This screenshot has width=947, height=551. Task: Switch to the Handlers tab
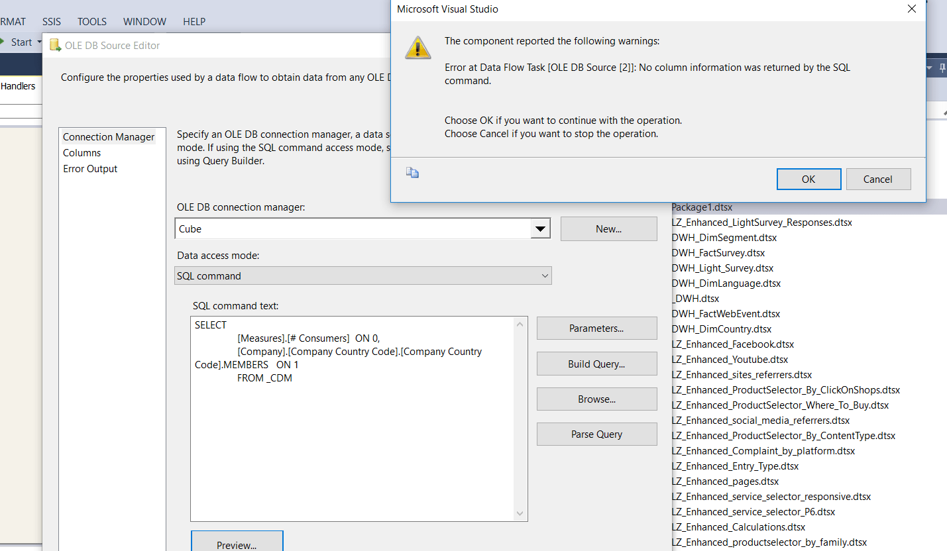pos(18,86)
